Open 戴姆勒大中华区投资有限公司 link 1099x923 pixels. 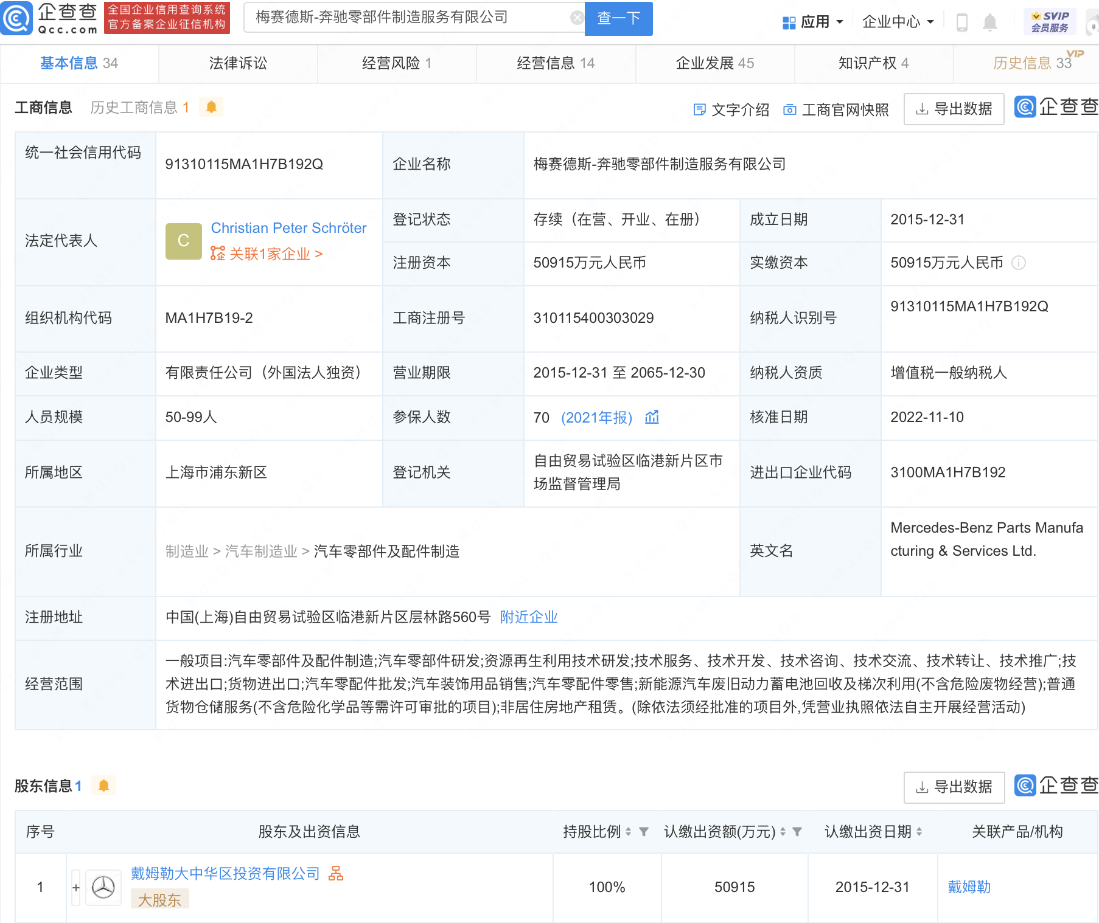tap(225, 874)
